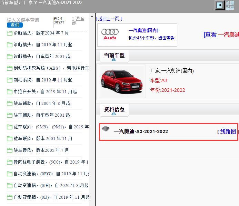Viewport: 239px width, 206px height.
Task: Click the scroll-up arrow of the tree panel
Action: [x=92, y=16]
